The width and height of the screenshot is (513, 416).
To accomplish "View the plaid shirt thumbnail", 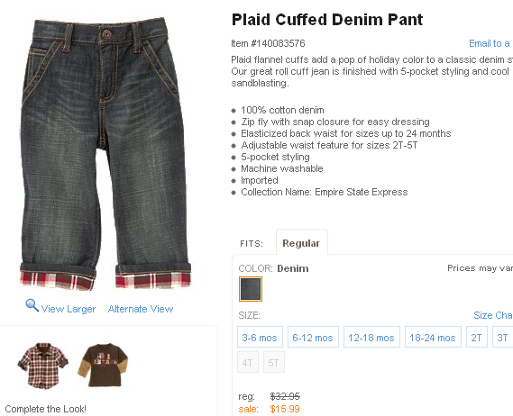I will (x=43, y=366).
